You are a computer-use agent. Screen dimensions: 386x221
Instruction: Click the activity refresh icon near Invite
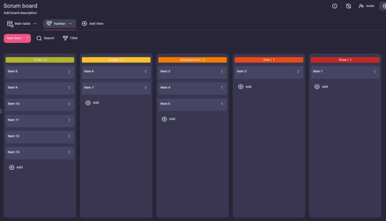click(x=348, y=6)
